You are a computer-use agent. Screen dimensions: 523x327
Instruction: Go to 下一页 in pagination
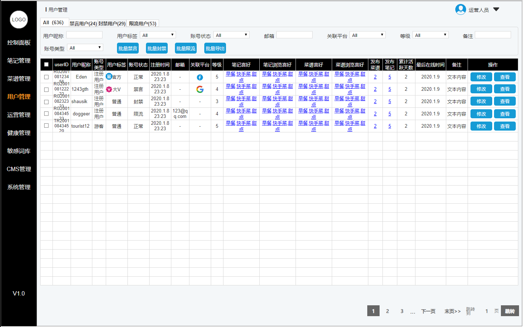coord(428,311)
